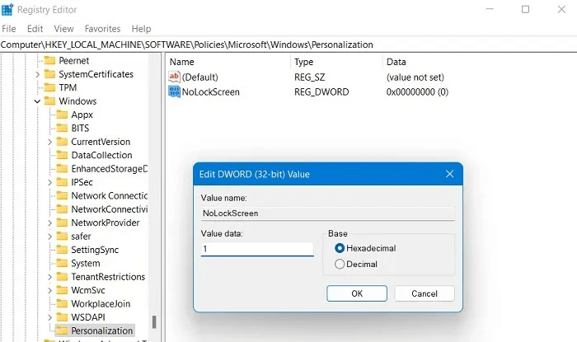Expand the safer key
This screenshot has width=577, height=342.
[x=49, y=237]
